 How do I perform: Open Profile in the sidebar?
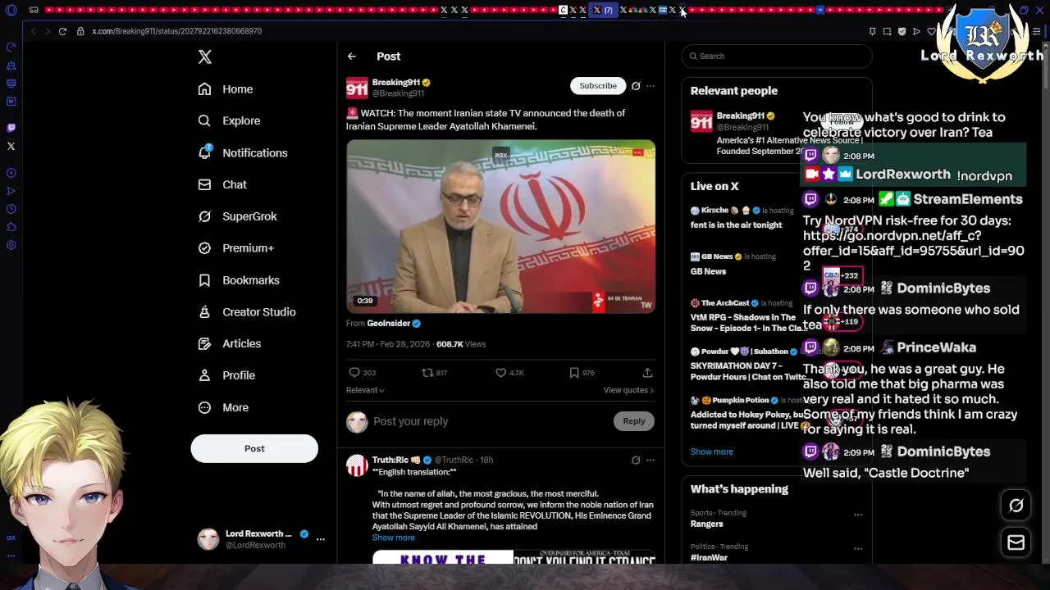(226, 375)
